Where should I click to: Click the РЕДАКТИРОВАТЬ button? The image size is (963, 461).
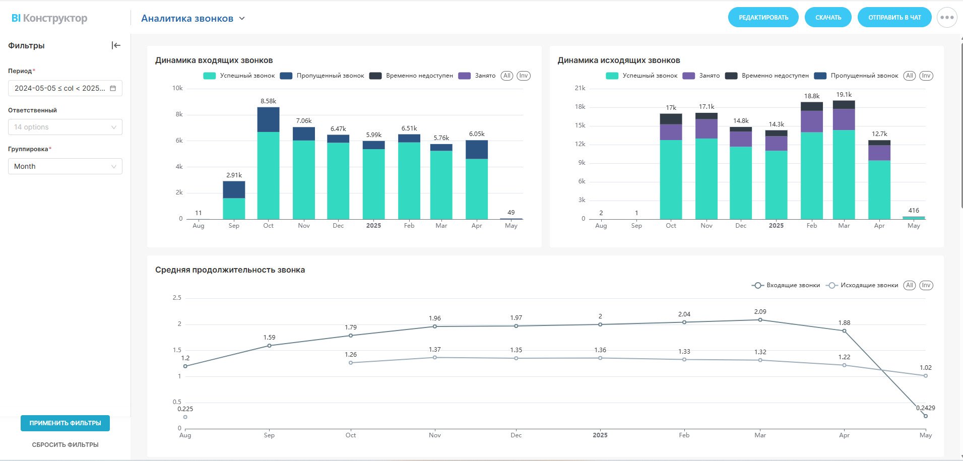coord(763,18)
